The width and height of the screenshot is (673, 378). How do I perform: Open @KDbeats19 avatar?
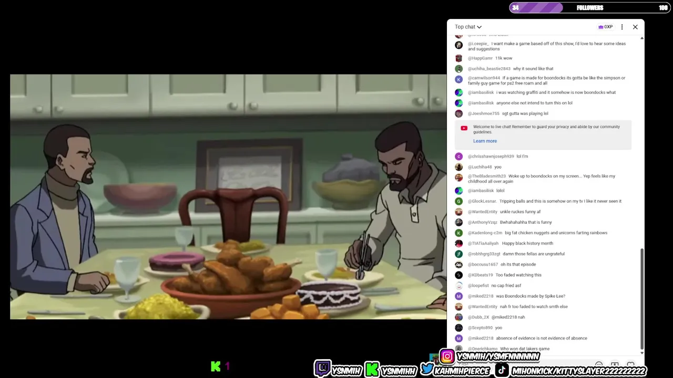[x=458, y=275]
